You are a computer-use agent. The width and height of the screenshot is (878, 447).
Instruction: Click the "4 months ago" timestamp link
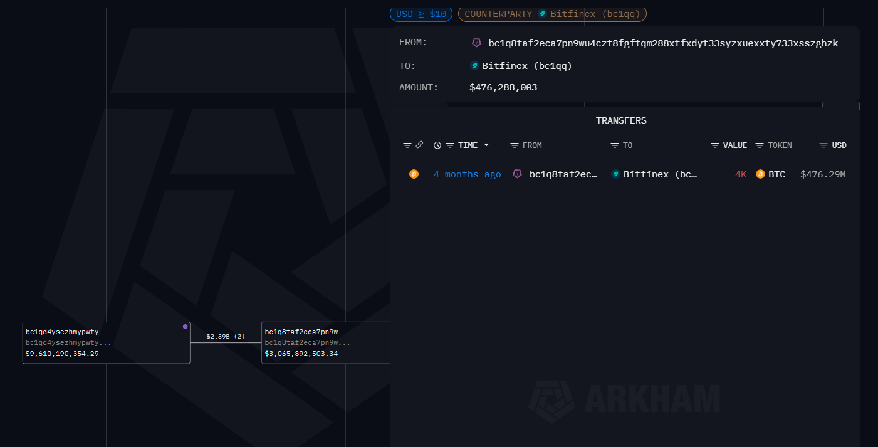[x=467, y=174]
